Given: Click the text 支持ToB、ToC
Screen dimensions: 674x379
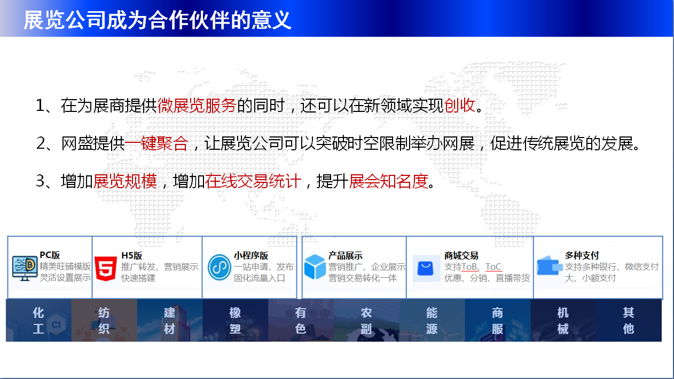Looking at the screenshot, I should [x=473, y=267].
